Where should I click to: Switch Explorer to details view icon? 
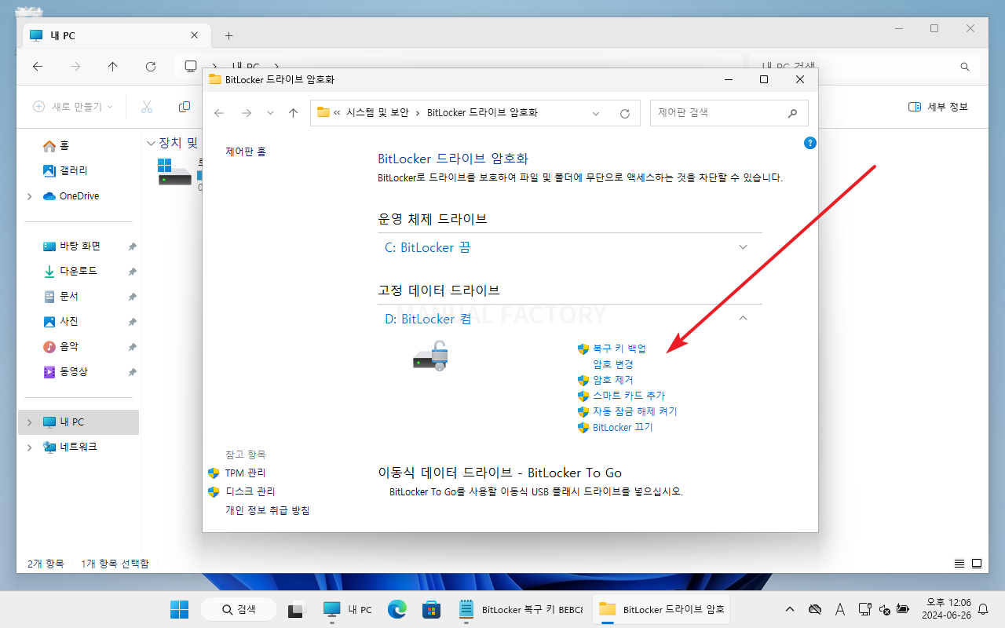click(959, 564)
